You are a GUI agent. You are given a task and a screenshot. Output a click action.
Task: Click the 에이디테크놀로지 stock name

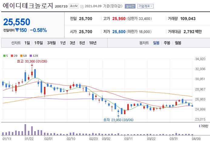point(28,6)
